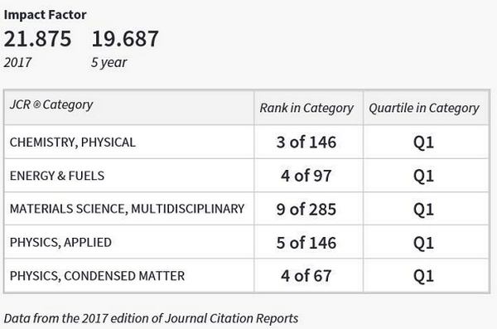This screenshot has height=329, width=497.
Task: Select the 19.687 five-year value
Action: pyautogui.click(x=125, y=39)
